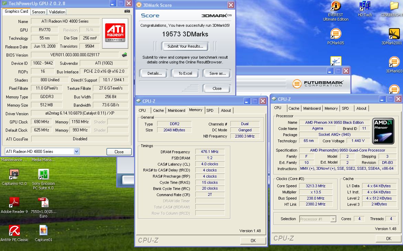Select the Sony Ericsson PC Suite icon
This screenshot has width=403, height=251.
[x=43, y=174]
